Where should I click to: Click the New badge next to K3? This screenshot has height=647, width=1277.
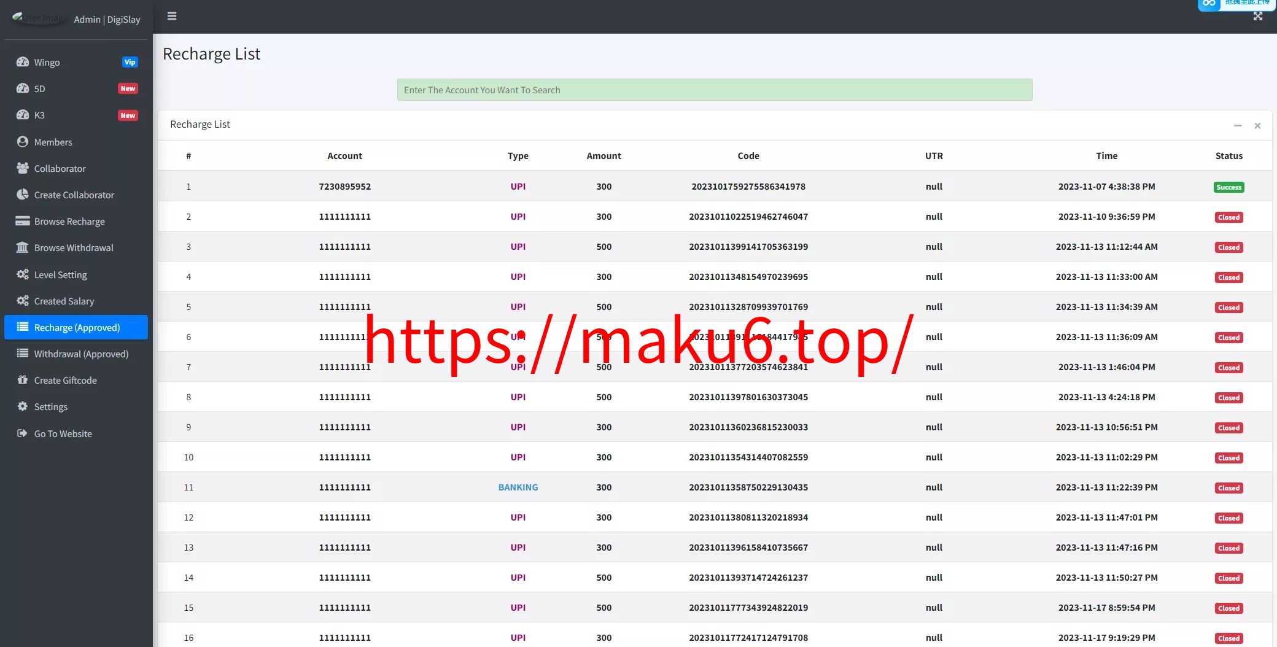(x=128, y=115)
